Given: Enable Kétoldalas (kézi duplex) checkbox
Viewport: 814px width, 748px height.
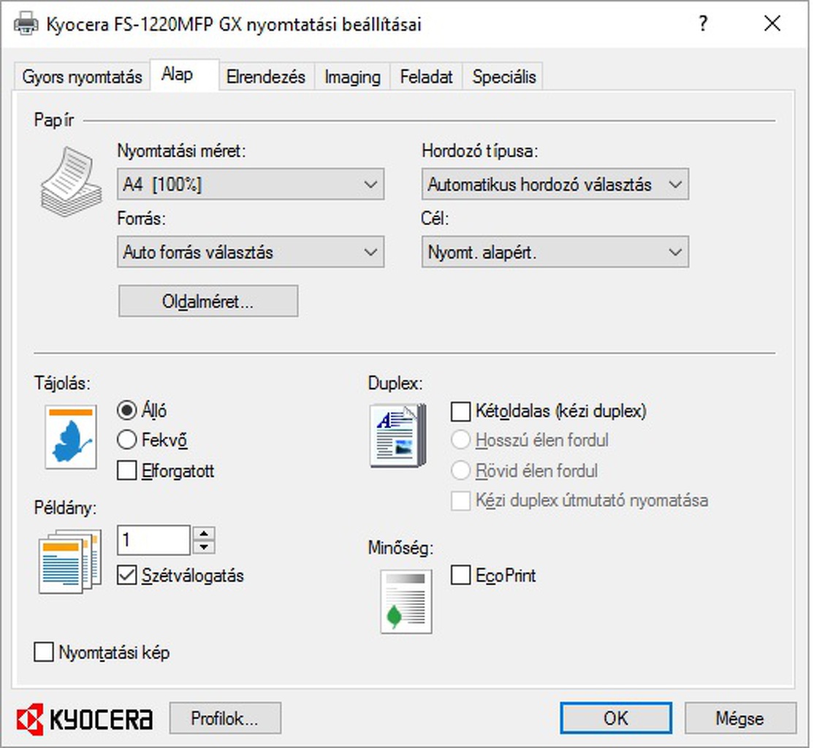Looking at the screenshot, I should pos(460,412).
